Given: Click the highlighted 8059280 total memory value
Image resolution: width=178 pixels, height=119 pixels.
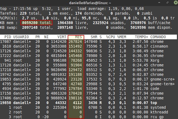Looking at the screenshot, I should 36,23.
